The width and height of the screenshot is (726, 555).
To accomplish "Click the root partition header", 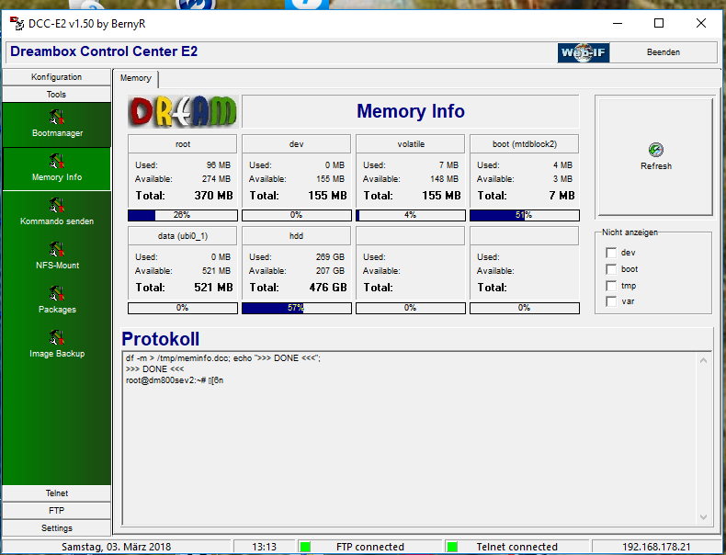I will click(x=183, y=144).
